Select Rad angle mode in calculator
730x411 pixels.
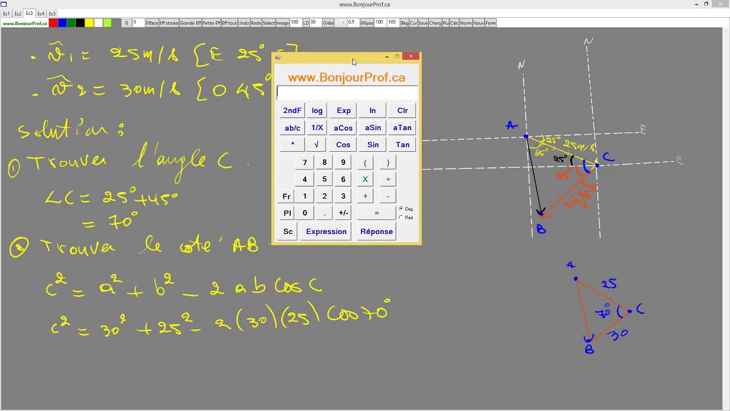coord(405,217)
